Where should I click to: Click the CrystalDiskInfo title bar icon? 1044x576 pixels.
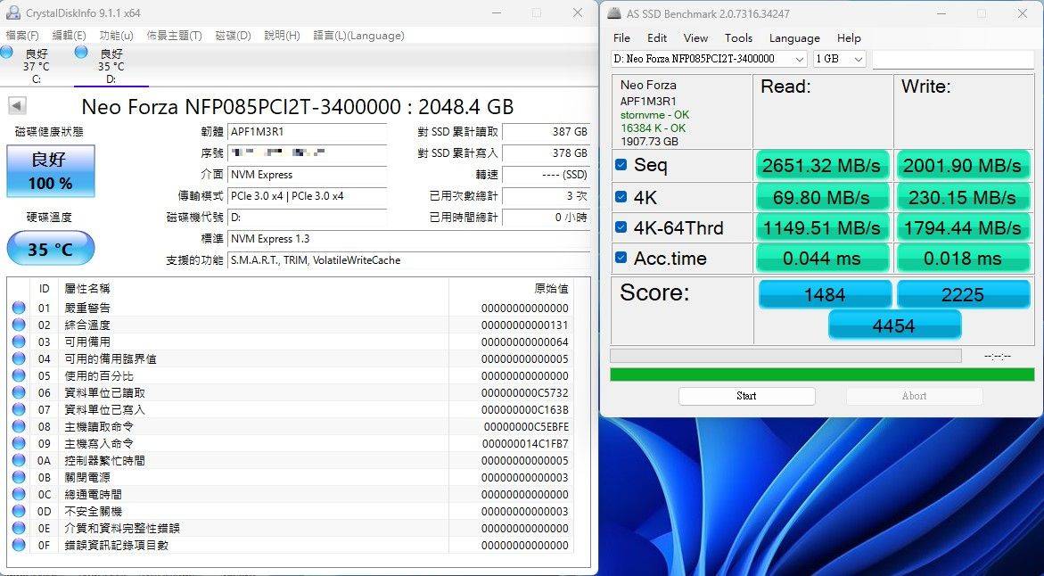pyautogui.click(x=12, y=12)
